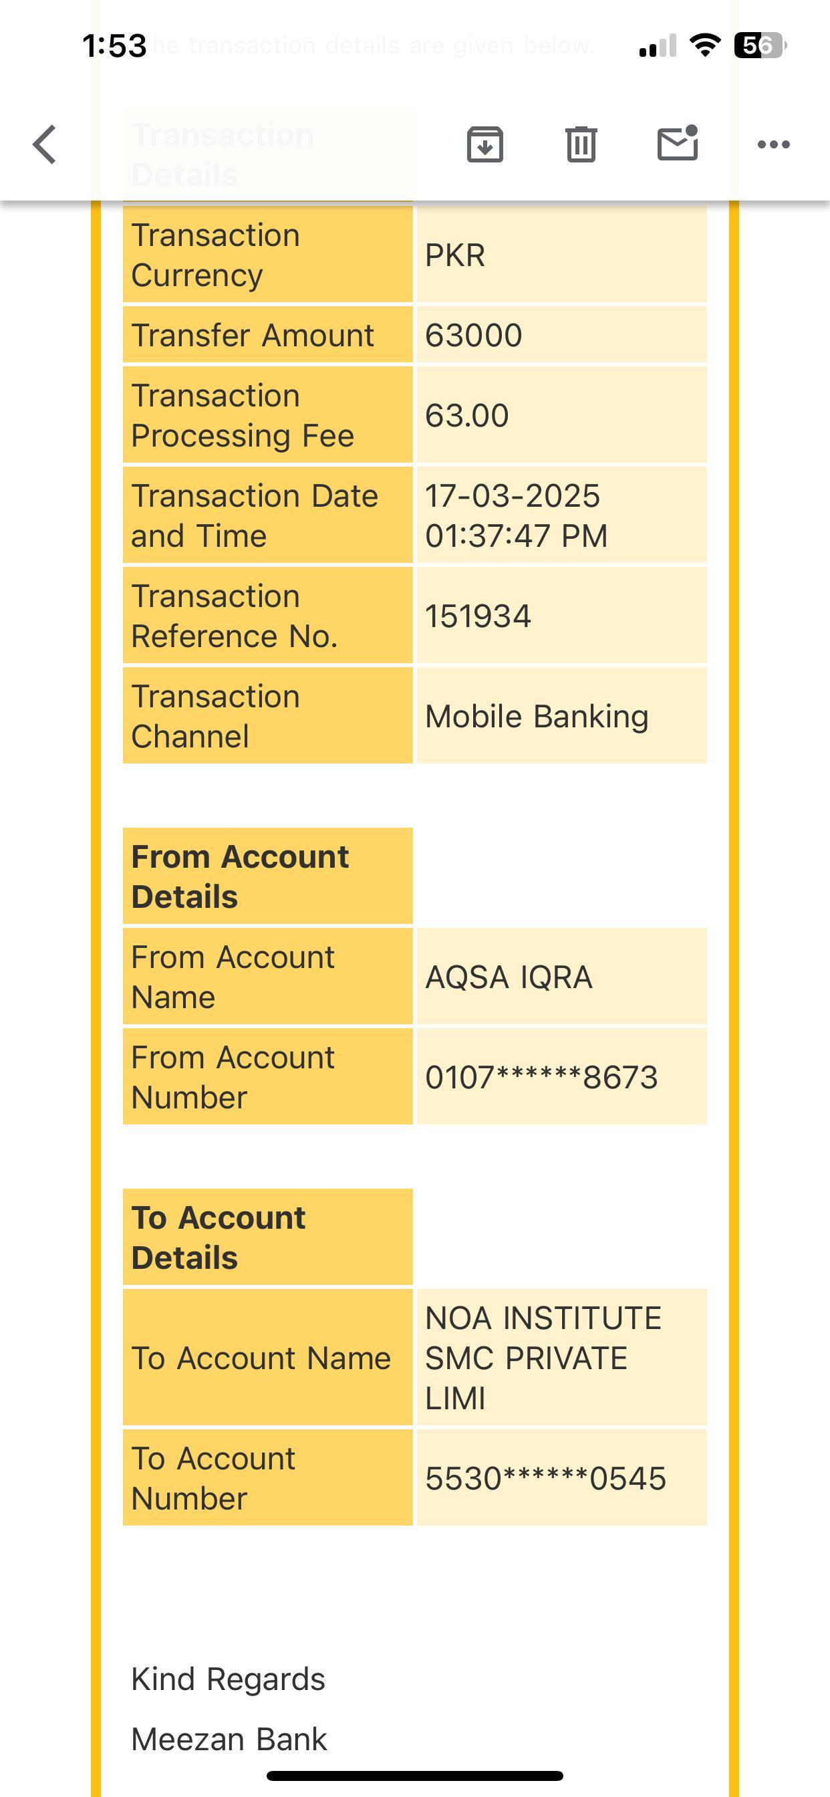Tap the home indicator bar at bottom

414,1776
